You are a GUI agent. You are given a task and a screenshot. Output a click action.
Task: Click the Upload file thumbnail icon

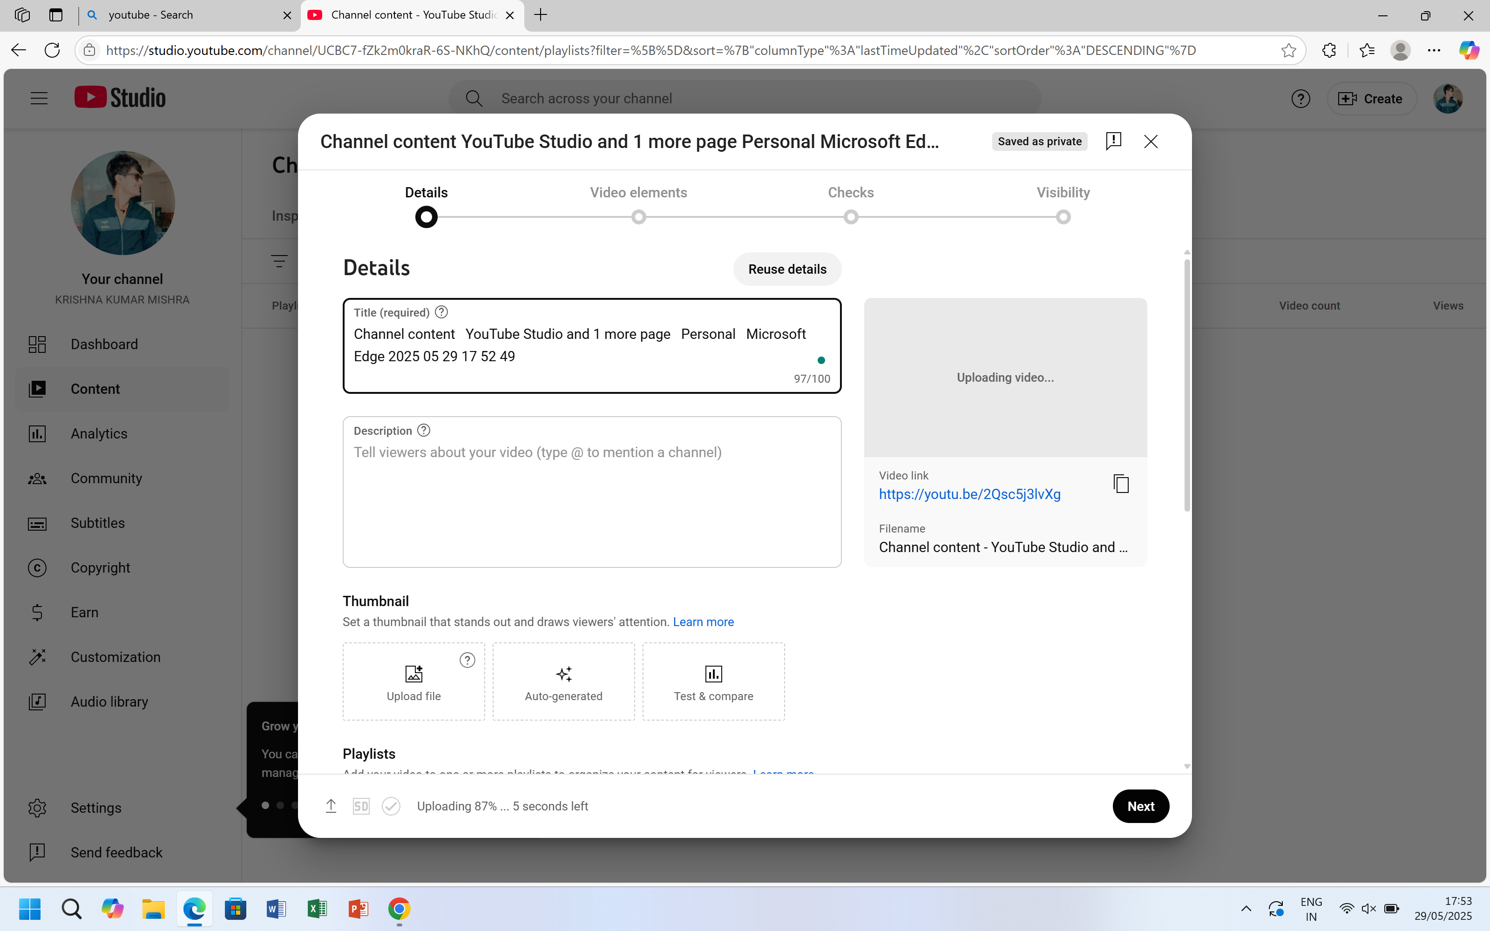[x=414, y=674]
